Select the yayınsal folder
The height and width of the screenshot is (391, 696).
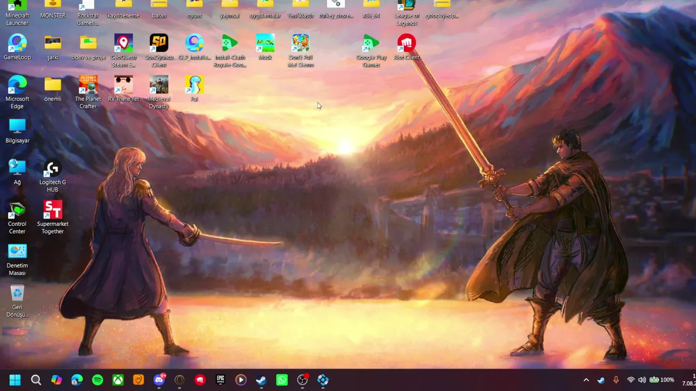229,10
